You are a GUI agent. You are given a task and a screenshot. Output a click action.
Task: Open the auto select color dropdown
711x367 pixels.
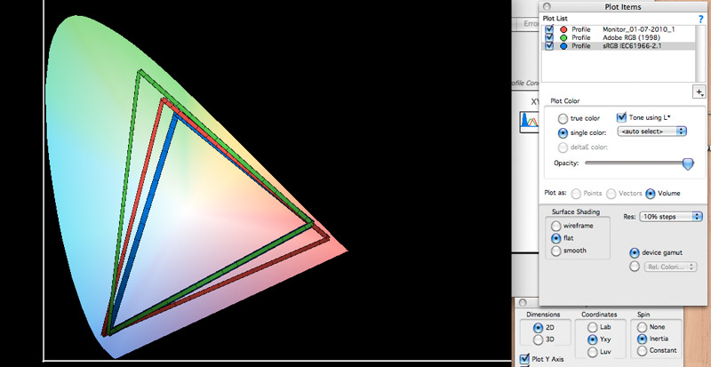(653, 132)
